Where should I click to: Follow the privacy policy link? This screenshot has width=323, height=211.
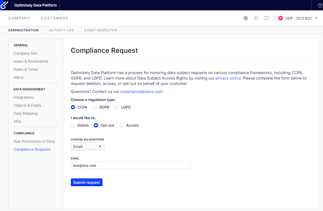(228, 78)
